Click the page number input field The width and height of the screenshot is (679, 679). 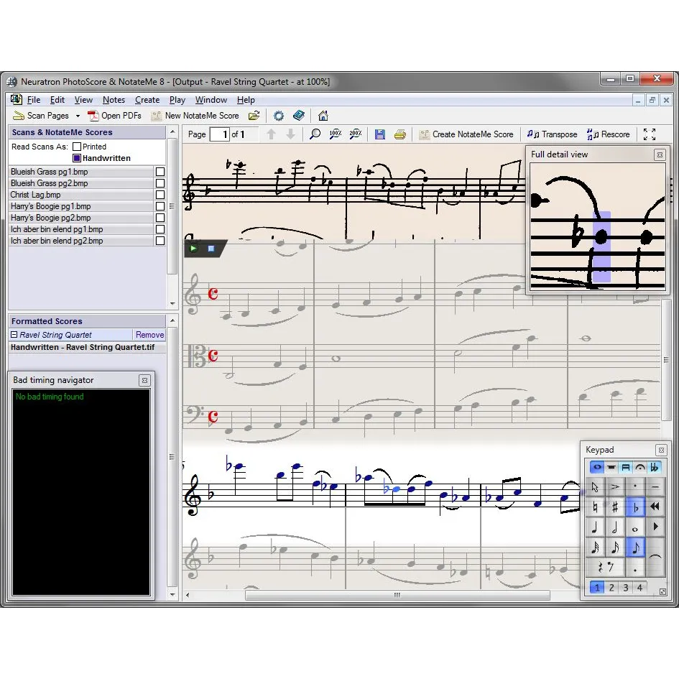pos(220,134)
